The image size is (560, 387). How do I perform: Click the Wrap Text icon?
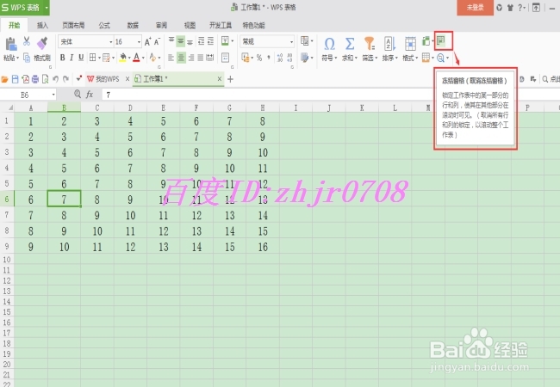[x=226, y=58]
